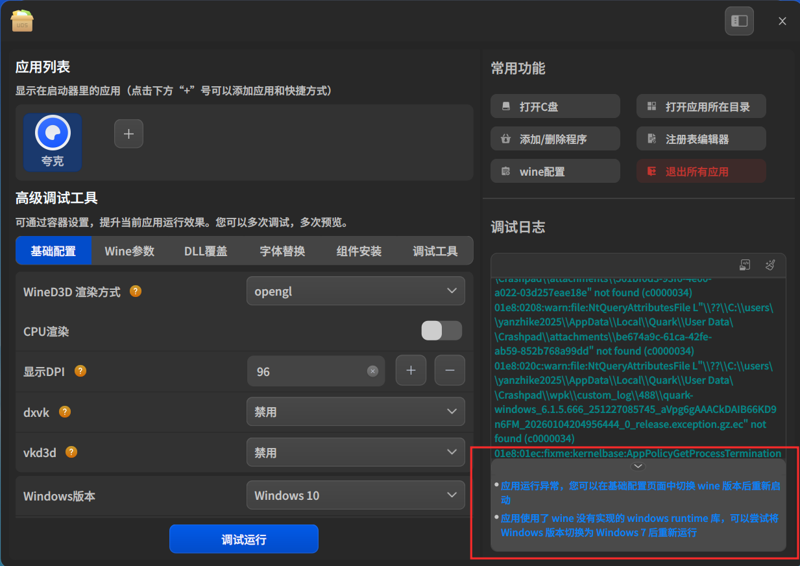Clear the debug log with the broom icon
This screenshot has height=566, width=800.
coord(771,265)
